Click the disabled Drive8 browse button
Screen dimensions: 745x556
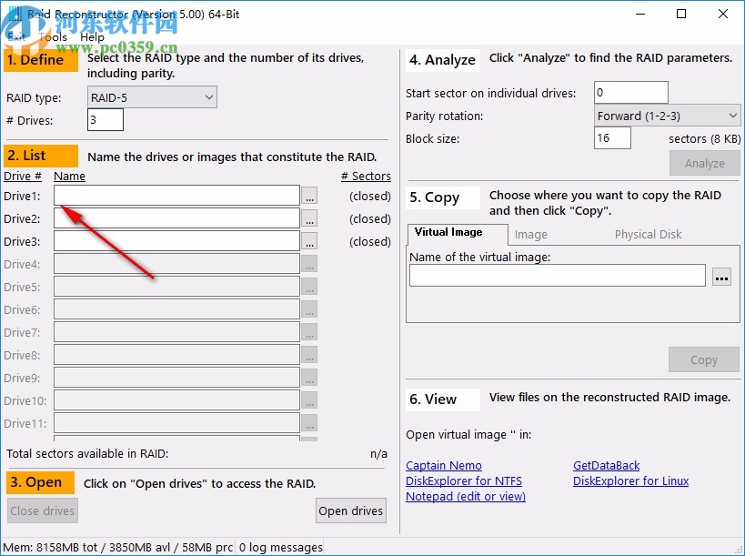(x=309, y=355)
